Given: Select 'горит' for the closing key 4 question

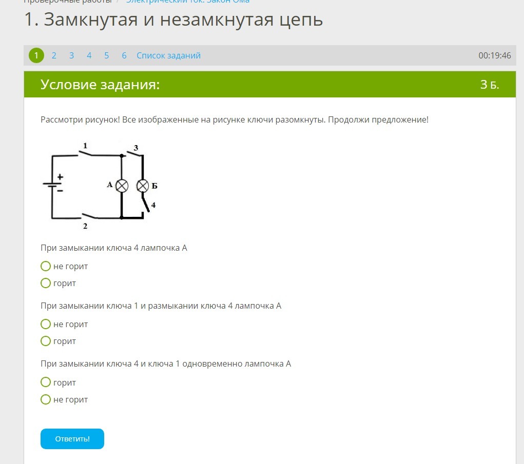Looking at the screenshot, I should 46,283.
